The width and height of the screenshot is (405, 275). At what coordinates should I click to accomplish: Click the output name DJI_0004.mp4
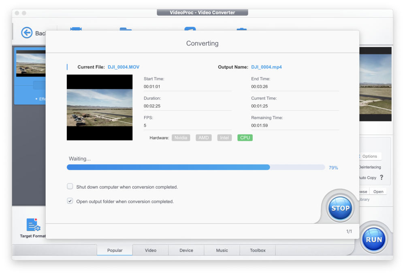[x=266, y=67]
